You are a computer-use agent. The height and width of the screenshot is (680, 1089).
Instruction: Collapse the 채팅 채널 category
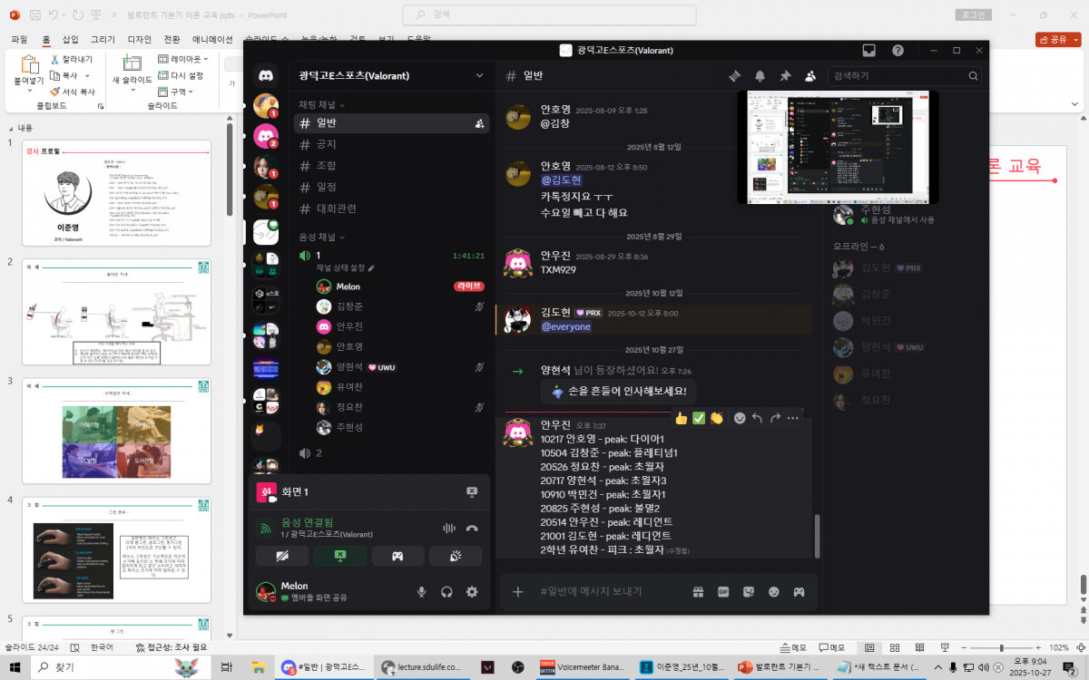tap(321, 105)
